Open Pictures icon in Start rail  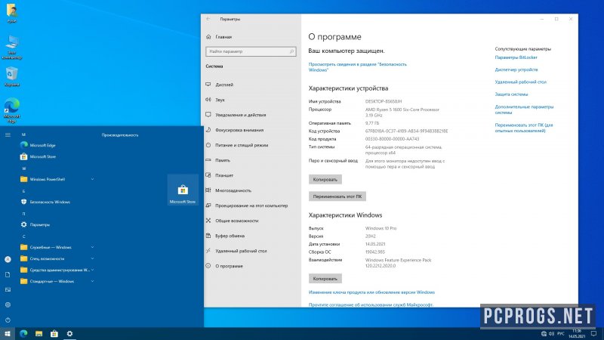[8, 289]
